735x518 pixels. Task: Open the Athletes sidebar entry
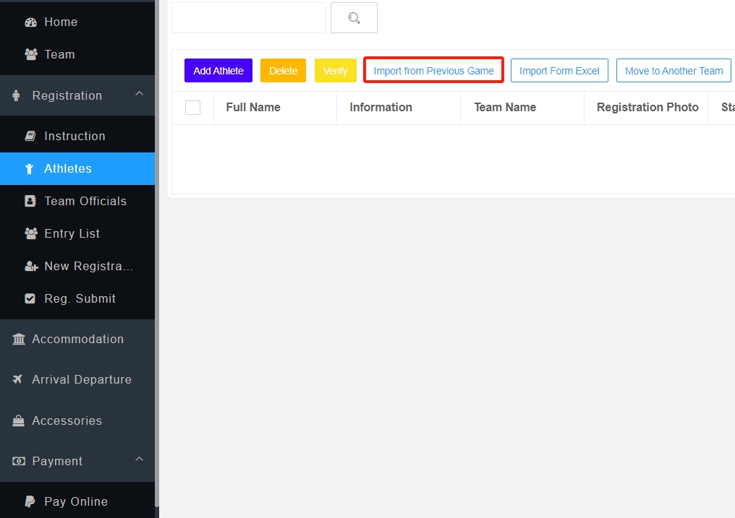point(69,168)
